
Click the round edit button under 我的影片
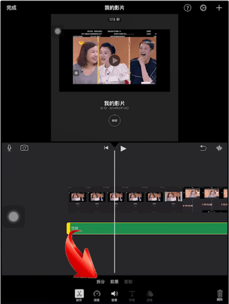114,120
